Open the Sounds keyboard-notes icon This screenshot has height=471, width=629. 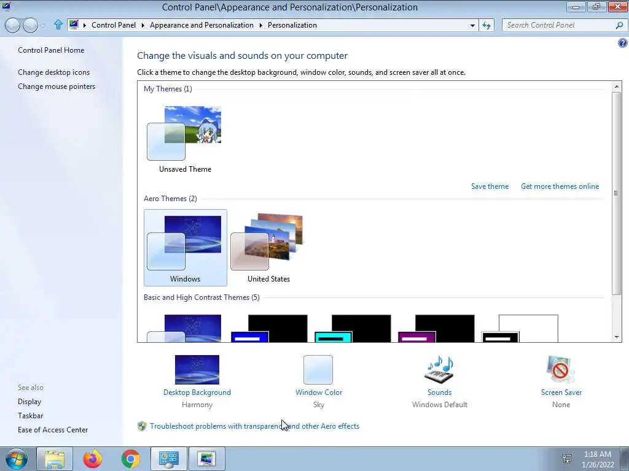[439, 370]
